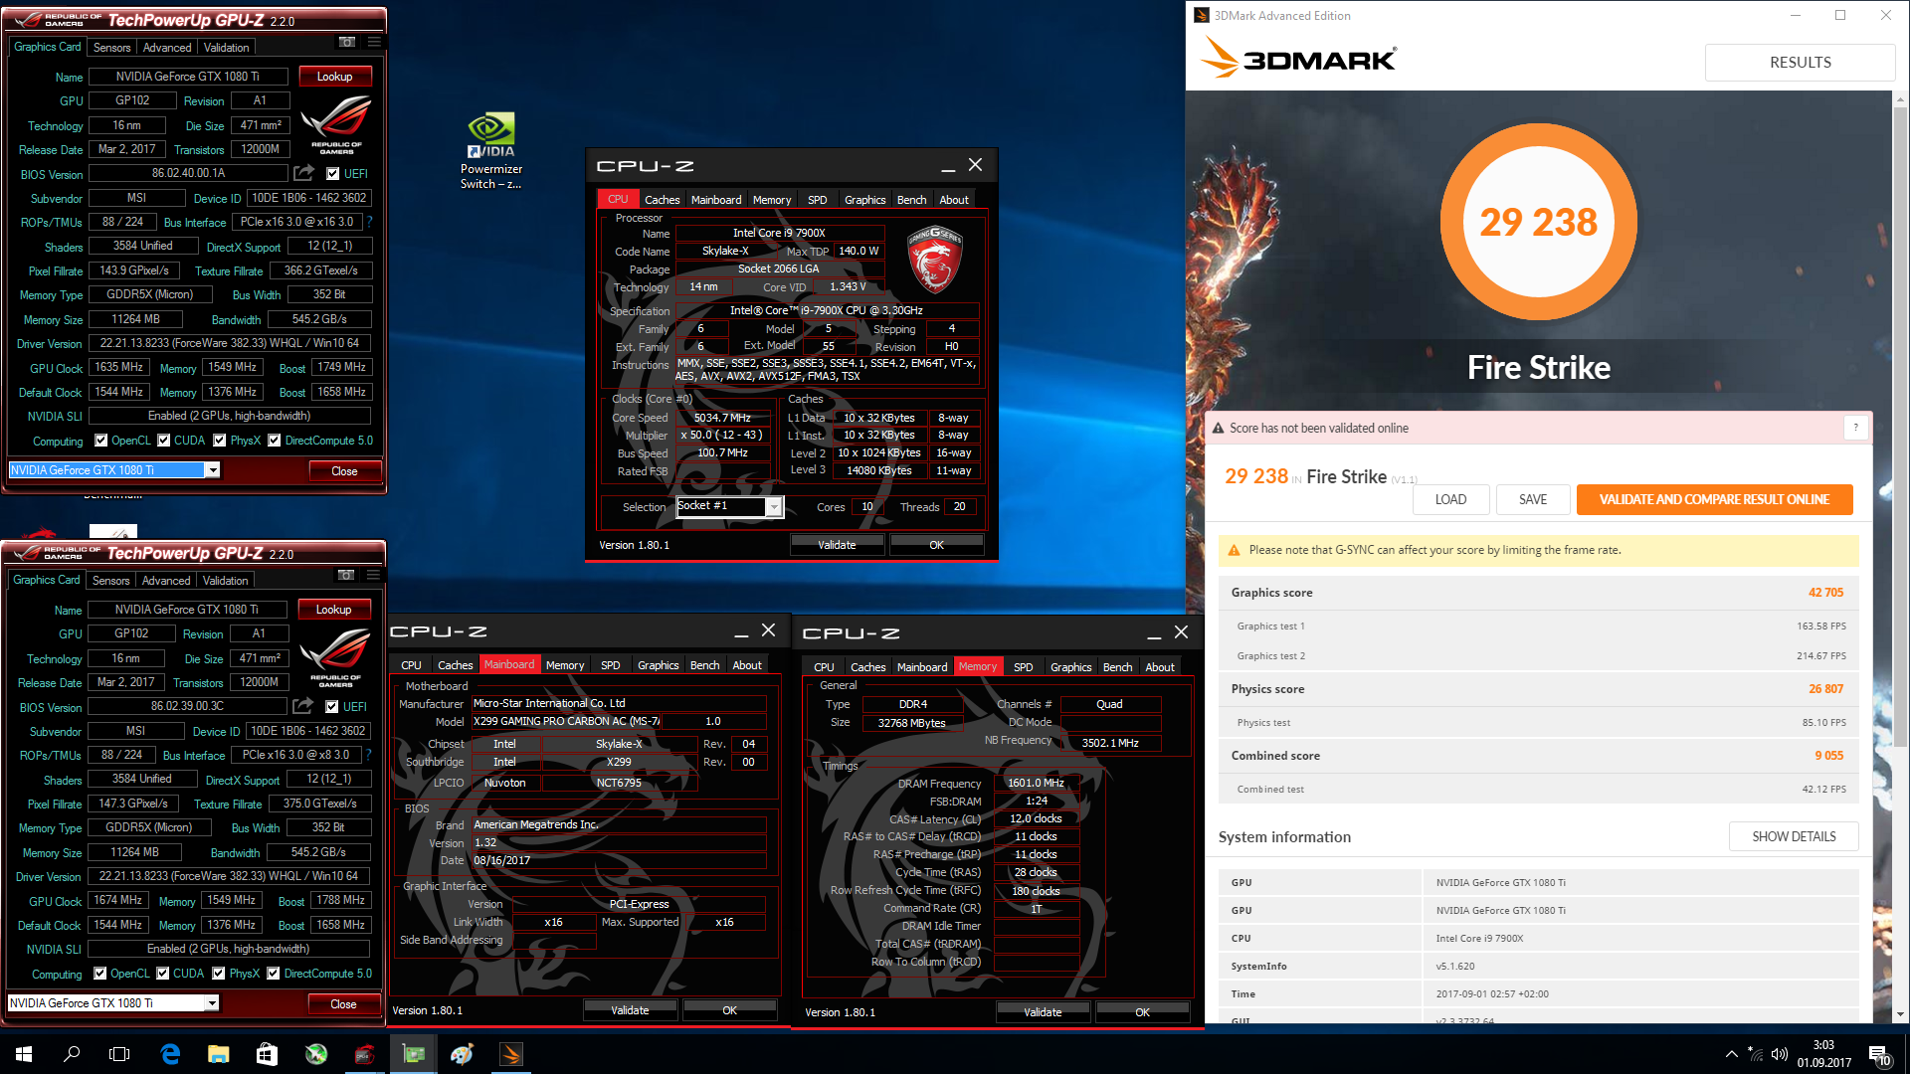Switch to Advanced tab in bottom GPU-Z window
1910x1074 pixels.
166,580
